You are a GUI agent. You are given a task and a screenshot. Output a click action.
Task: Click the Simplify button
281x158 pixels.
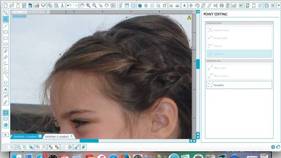(239, 85)
